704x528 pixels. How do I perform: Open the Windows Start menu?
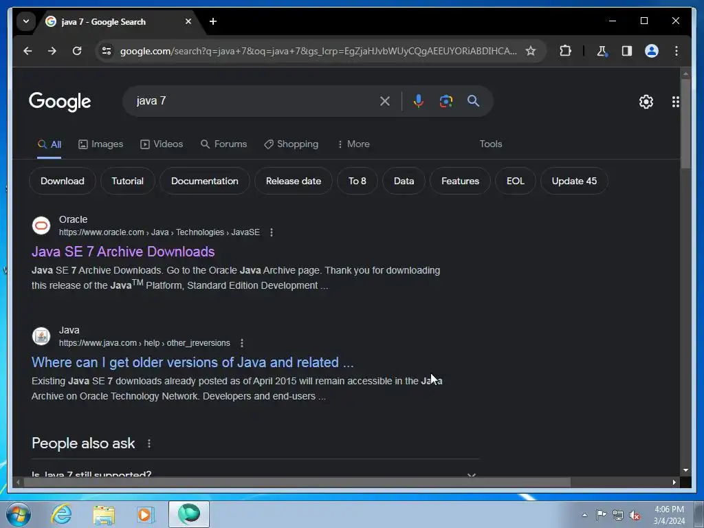(x=19, y=514)
